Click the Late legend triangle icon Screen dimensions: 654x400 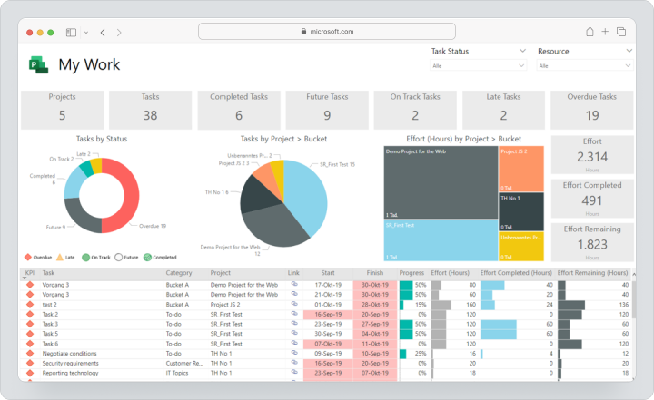(x=60, y=257)
